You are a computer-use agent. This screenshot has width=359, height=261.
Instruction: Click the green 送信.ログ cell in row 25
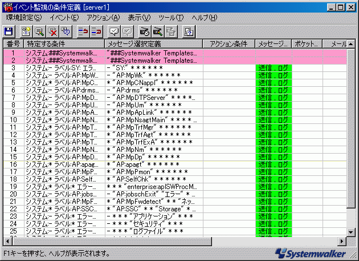click(274, 231)
